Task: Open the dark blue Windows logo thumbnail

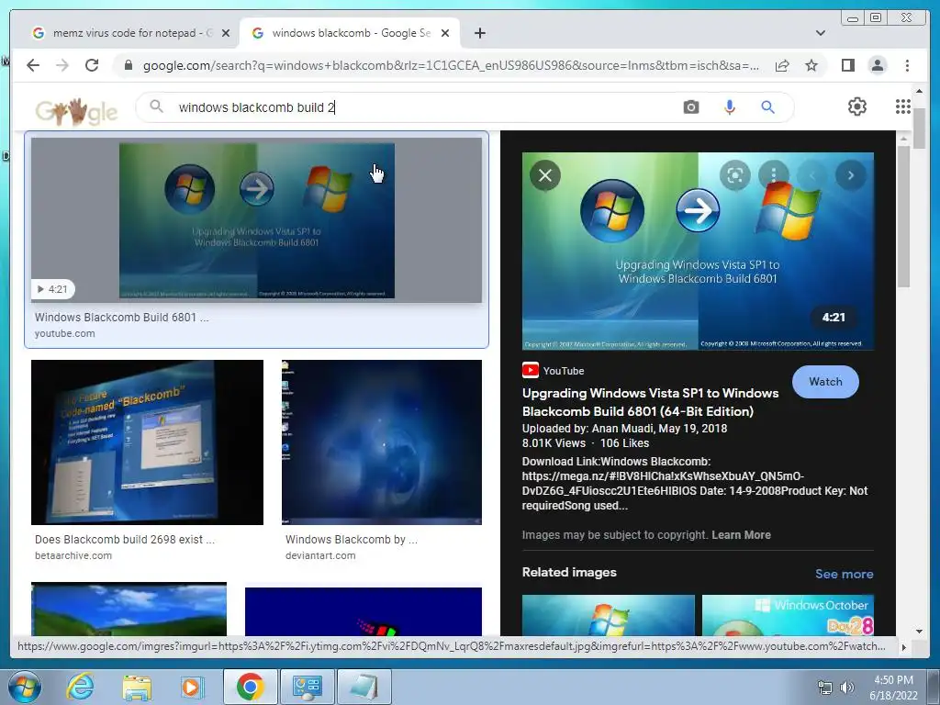Action: [x=364, y=610]
